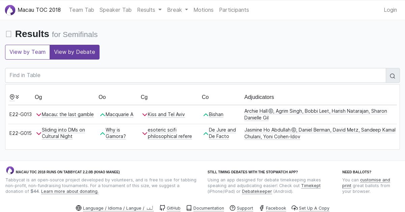Click the globe language icon in footer
Image resolution: width=405 pixels, height=212 pixels.
[79, 208]
